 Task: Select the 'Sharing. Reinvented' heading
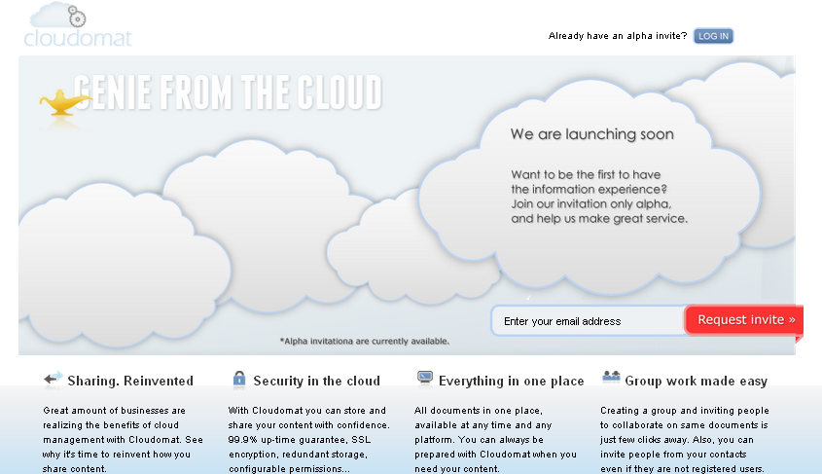pyautogui.click(x=130, y=381)
